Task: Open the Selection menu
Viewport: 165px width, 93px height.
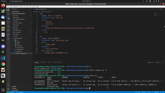Action: [16, 6]
